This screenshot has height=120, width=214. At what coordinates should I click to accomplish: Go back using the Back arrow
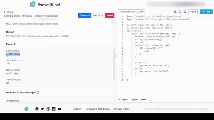click(8, 12)
